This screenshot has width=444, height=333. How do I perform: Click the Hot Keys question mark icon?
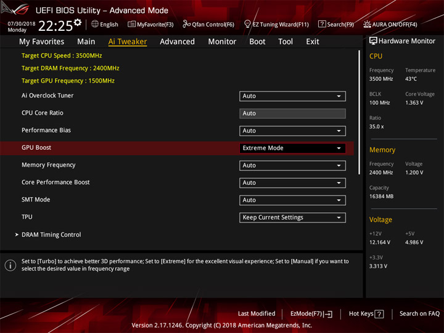click(x=379, y=314)
